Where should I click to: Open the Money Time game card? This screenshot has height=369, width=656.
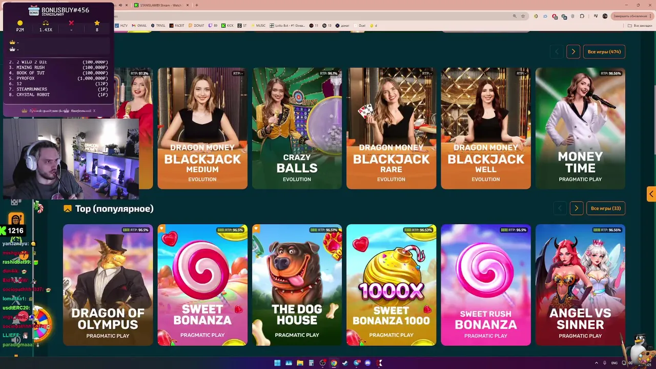(580, 128)
